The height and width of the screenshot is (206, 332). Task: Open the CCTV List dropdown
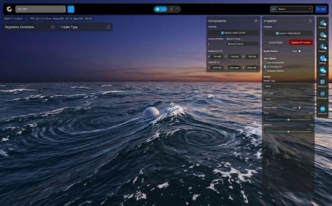(288, 99)
